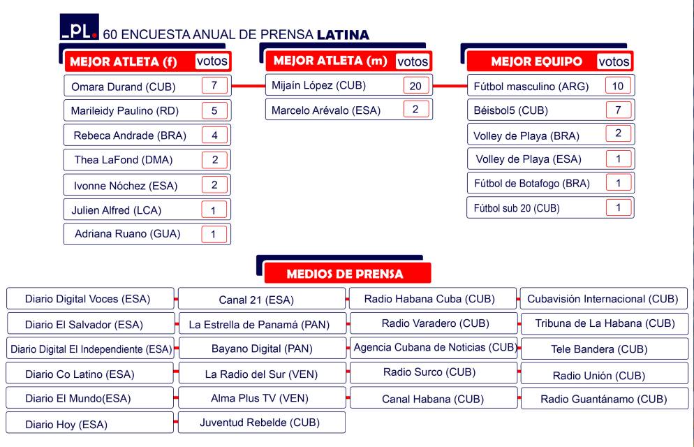Select Diario Digital Voces (ESA) box

coord(88,299)
